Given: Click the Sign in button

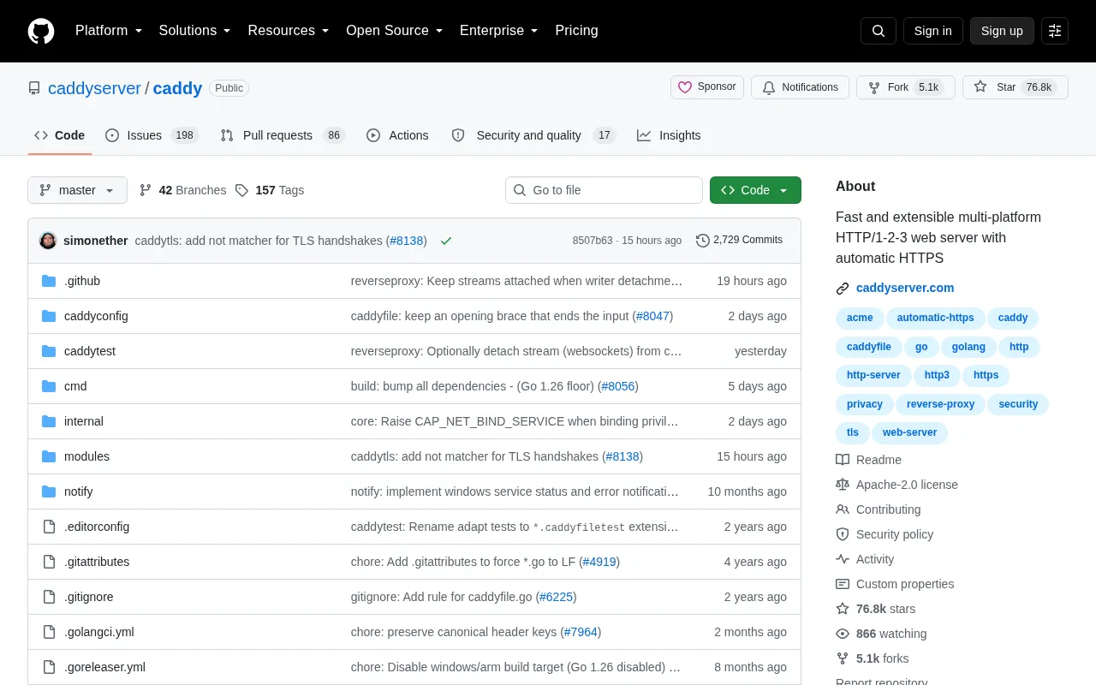Looking at the screenshot, I should pos(932,31).
